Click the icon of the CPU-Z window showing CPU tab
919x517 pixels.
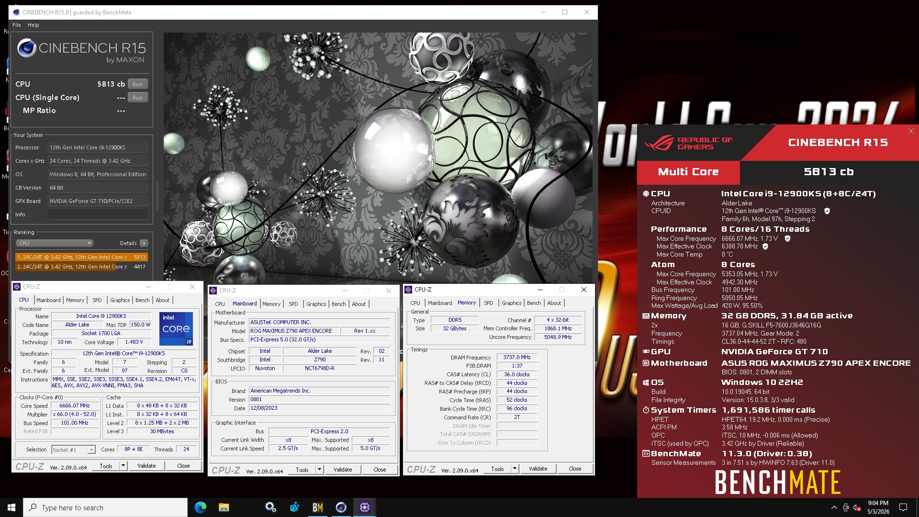(17, 287)
